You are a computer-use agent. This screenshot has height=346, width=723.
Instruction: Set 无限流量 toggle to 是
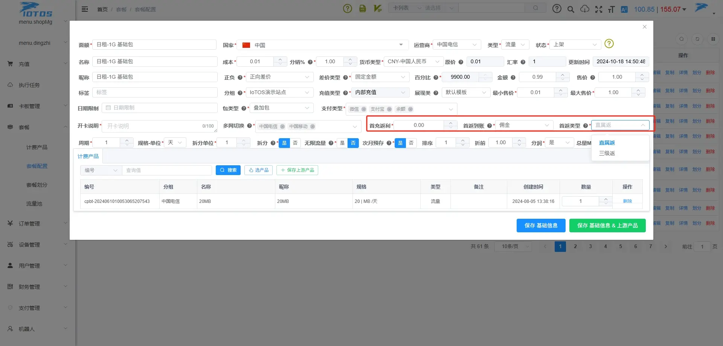[x=342, y=143]
